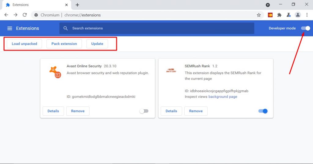Open a new tab with the plus button
Image resolution: width=313 pixels, height=164 pixels.
point(77,5)
